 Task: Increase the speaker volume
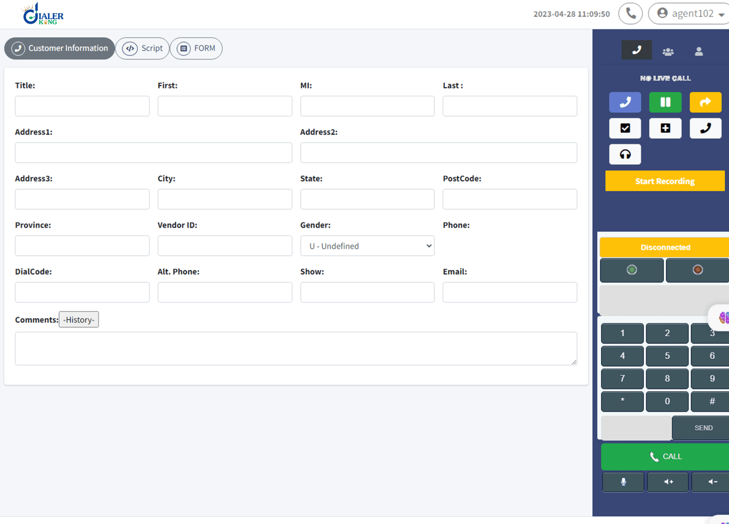pos(667,482)
